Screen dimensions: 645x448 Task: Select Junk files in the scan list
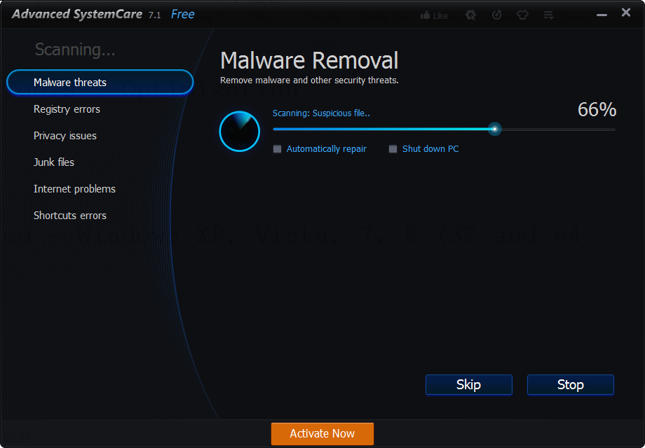pos(54,162)
